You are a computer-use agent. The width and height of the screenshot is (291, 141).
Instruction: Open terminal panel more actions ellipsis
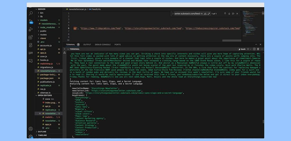point(262,49)
